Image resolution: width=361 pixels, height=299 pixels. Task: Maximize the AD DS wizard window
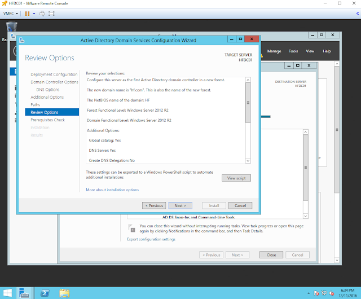[240, 39]
